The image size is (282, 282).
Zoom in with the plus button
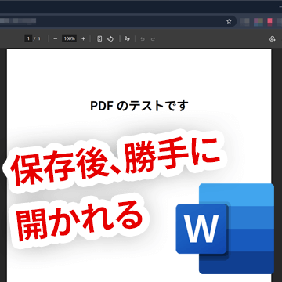click(83, 39)
